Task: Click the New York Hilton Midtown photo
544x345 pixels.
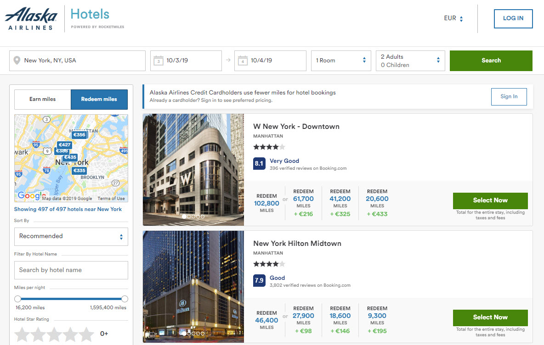Action: (x=193, y=287)
